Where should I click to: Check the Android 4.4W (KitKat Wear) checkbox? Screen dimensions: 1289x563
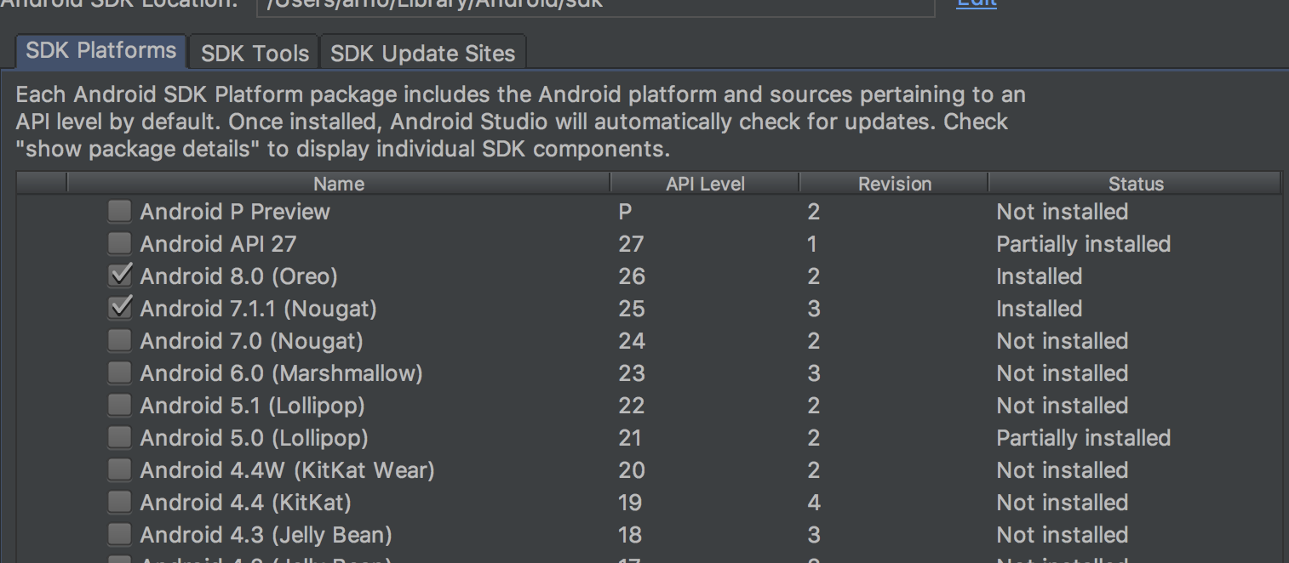pos(119,469)
